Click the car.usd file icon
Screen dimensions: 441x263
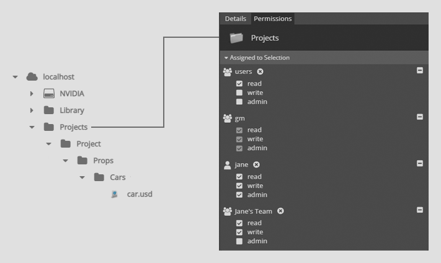(115, 194)
